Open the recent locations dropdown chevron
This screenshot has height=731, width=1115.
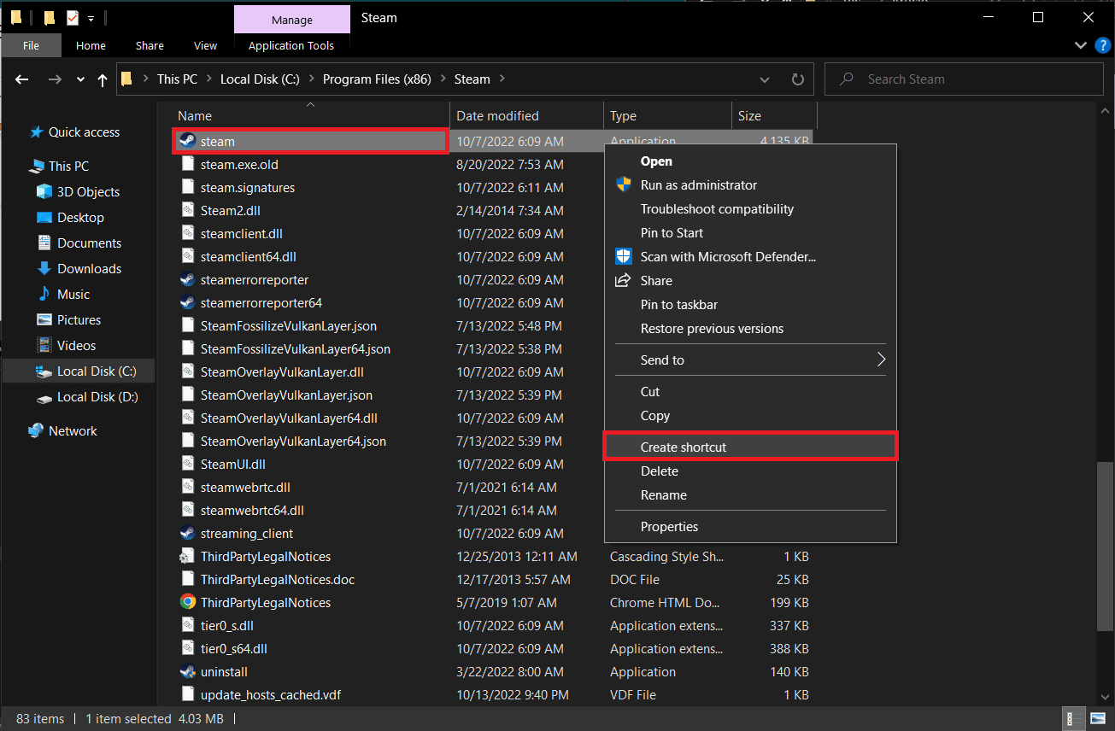point(79,79)
